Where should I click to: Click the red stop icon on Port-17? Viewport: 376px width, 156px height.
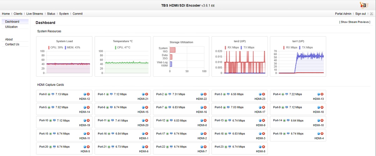(x=205, y=134)
